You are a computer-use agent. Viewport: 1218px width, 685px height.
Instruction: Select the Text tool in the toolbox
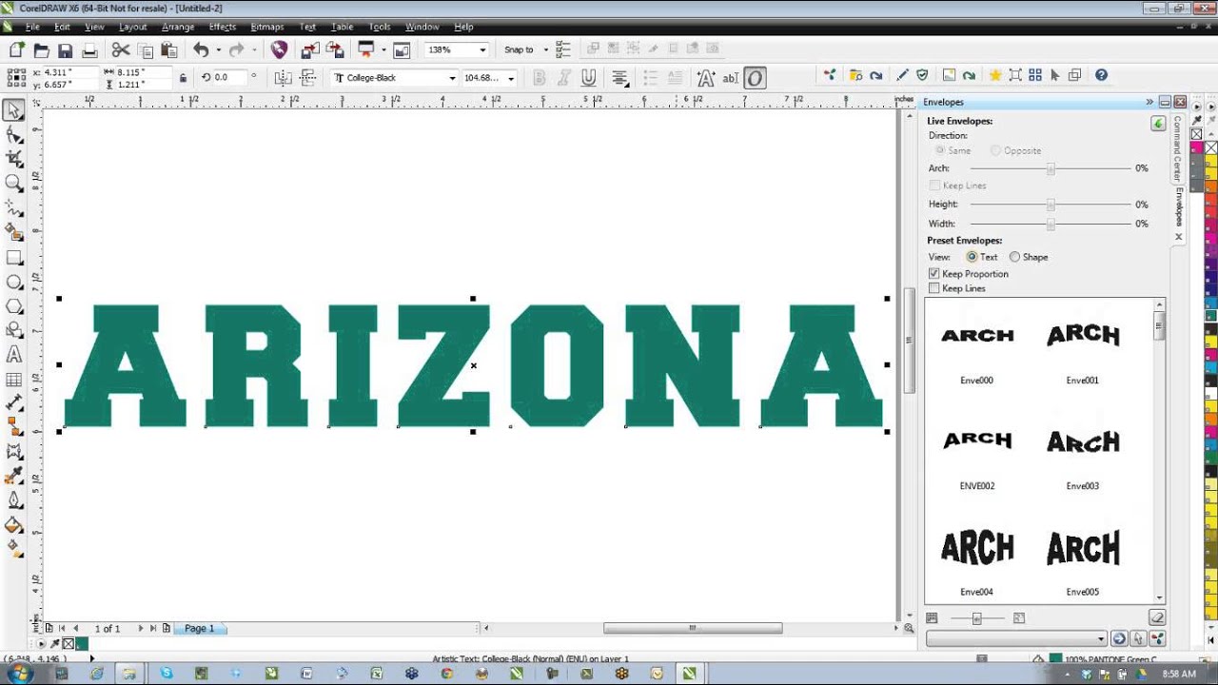click(x=14, y=355)
